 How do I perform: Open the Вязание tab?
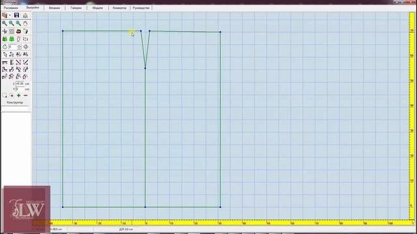point(54,8)
